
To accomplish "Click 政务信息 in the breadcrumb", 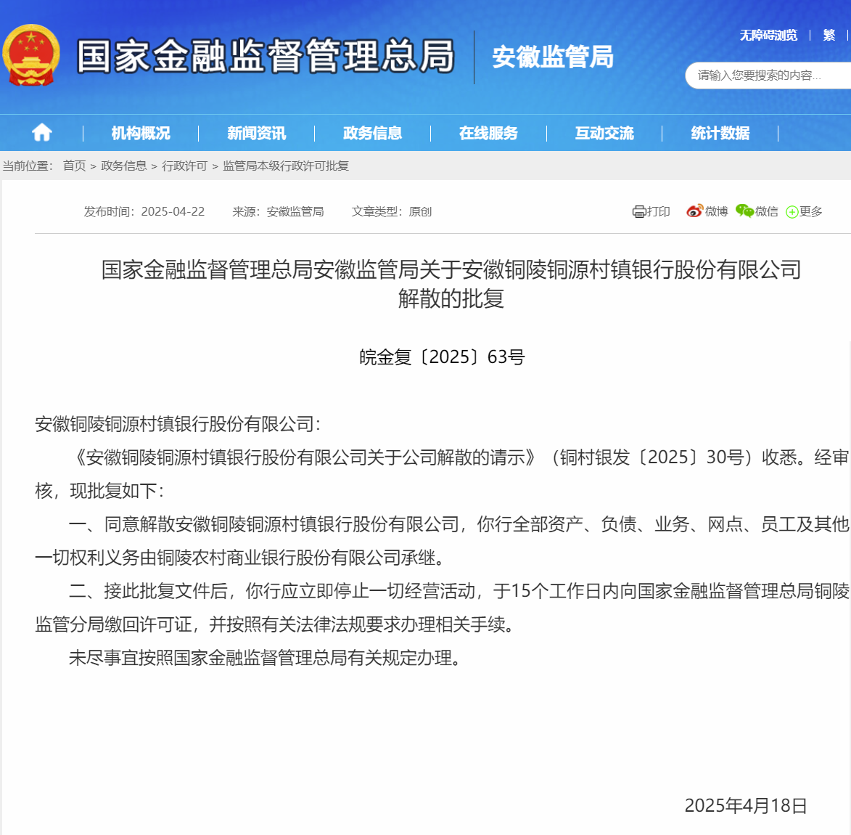I will tap(124, 166).
